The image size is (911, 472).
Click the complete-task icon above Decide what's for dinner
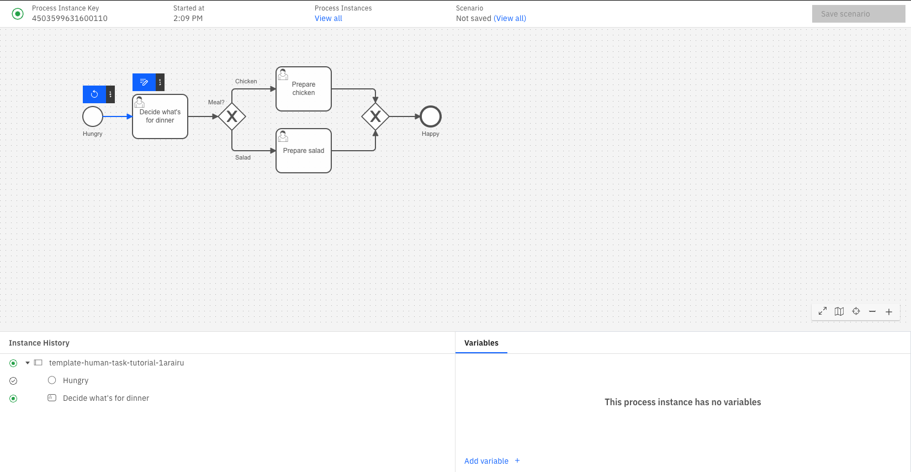(144, 82)
